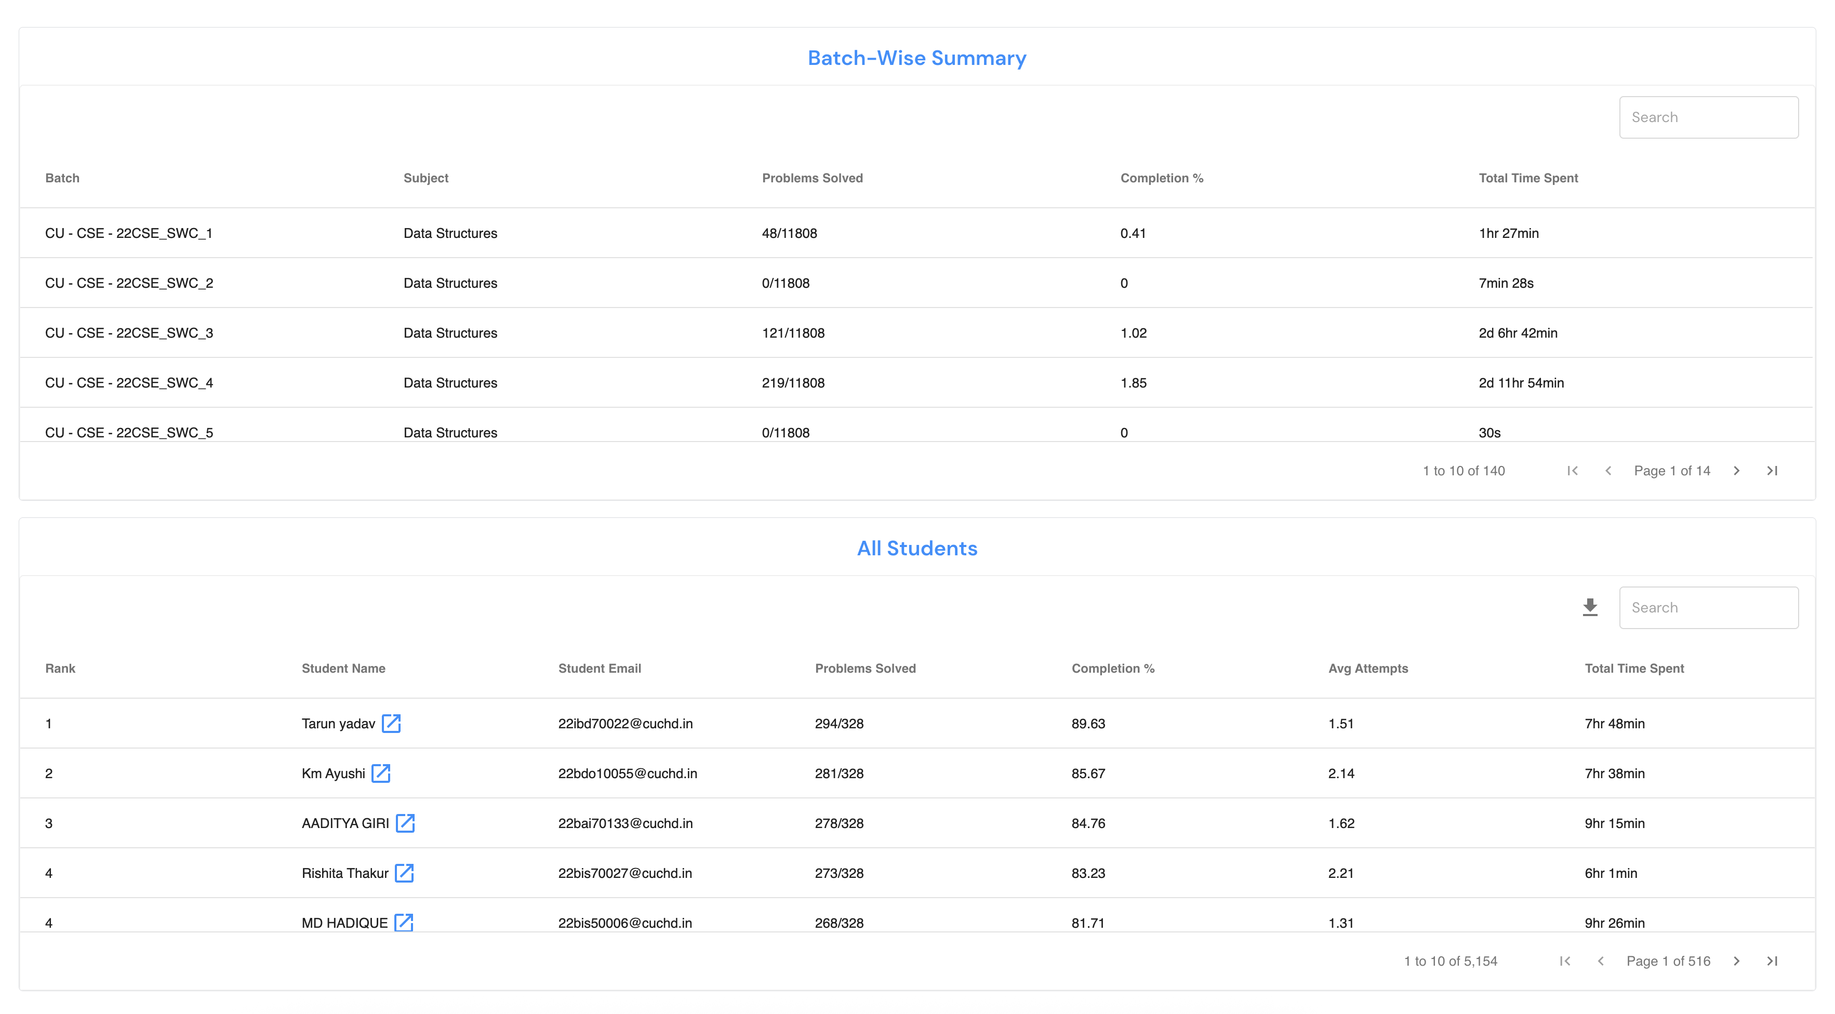Click the Rank column header
1835x1014 pixels.
[x=61, y=669]
